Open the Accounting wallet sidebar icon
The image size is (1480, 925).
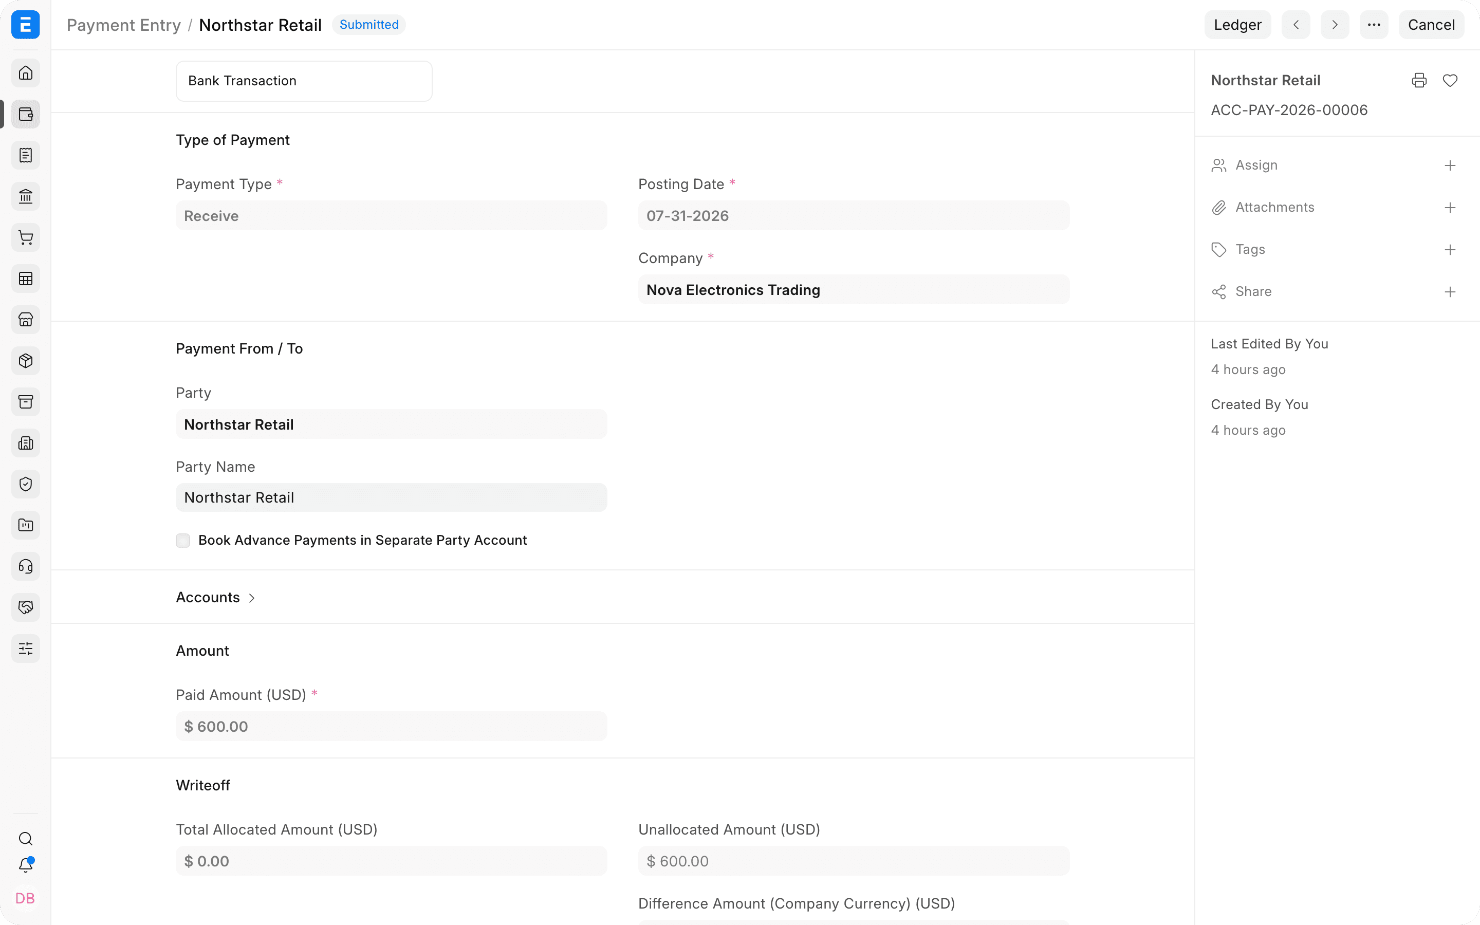click(26, 115)
